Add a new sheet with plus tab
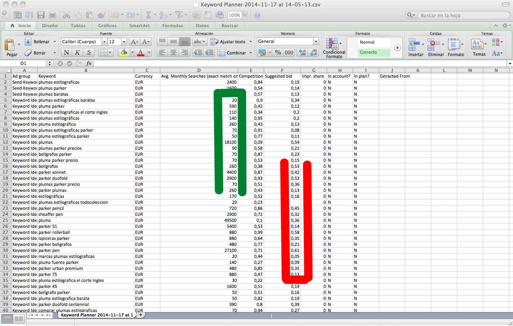 (x=141, y=315)
